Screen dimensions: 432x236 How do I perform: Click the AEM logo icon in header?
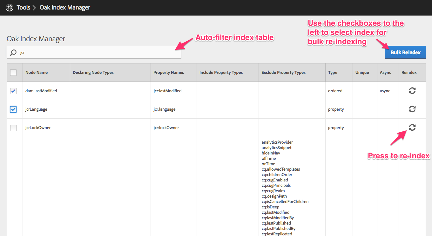tap(10, 7)
